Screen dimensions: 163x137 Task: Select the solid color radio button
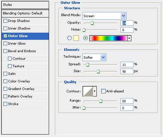click(x=69, y=38)
